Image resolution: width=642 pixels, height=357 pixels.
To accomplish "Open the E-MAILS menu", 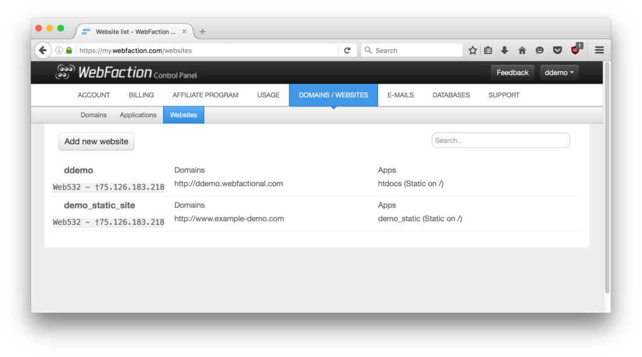I will 401,95.
